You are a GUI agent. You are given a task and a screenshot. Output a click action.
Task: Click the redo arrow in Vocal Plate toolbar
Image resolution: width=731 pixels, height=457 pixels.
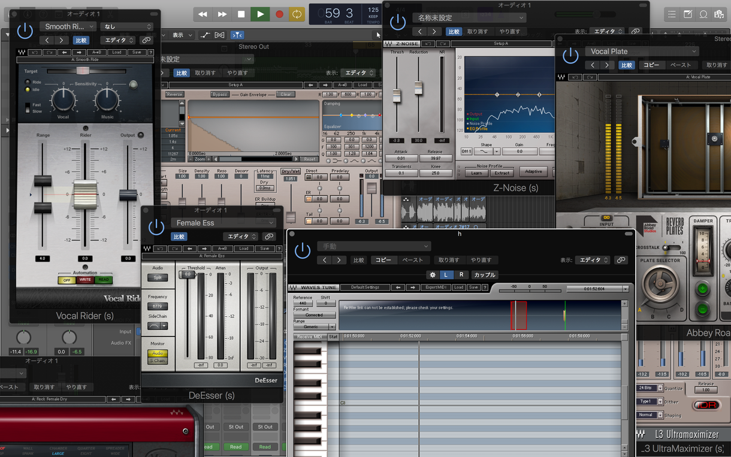[589, 77]
